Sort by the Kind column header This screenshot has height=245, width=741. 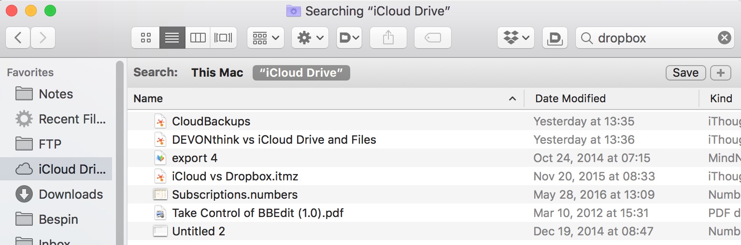click(x=721, y=98)
